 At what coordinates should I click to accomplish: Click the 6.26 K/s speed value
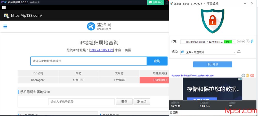tap(205, 106)
